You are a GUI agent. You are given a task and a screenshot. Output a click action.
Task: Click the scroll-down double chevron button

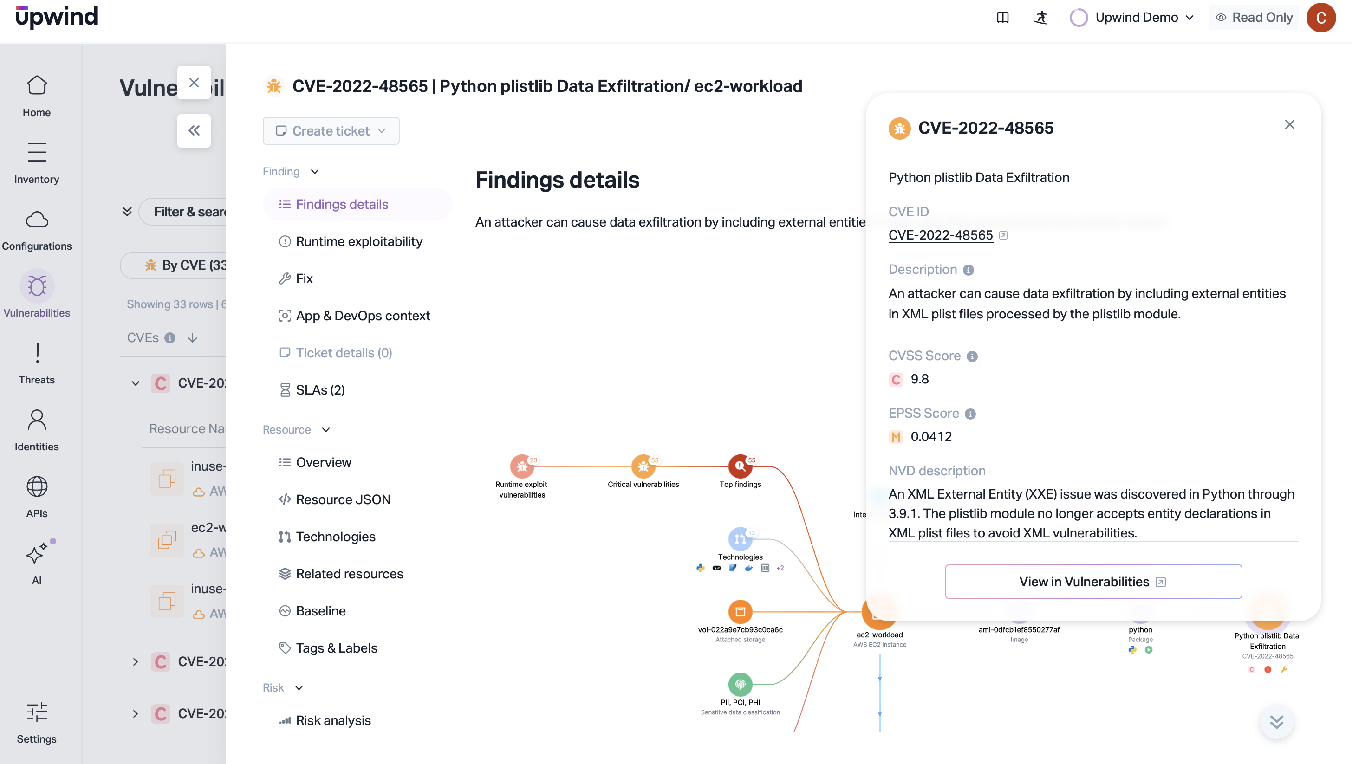[x=1276, y=722]
